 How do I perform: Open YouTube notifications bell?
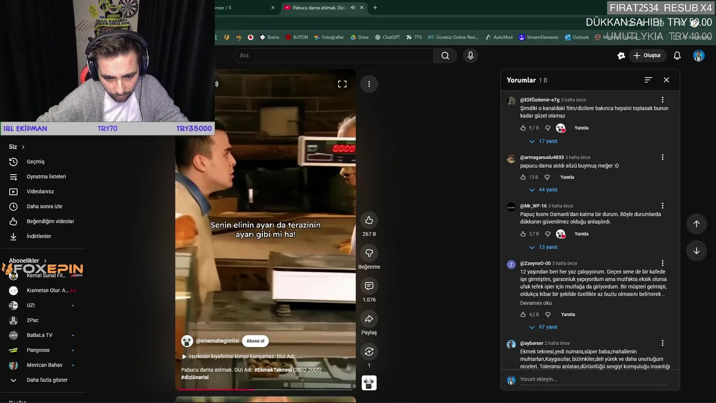(677, 55)
